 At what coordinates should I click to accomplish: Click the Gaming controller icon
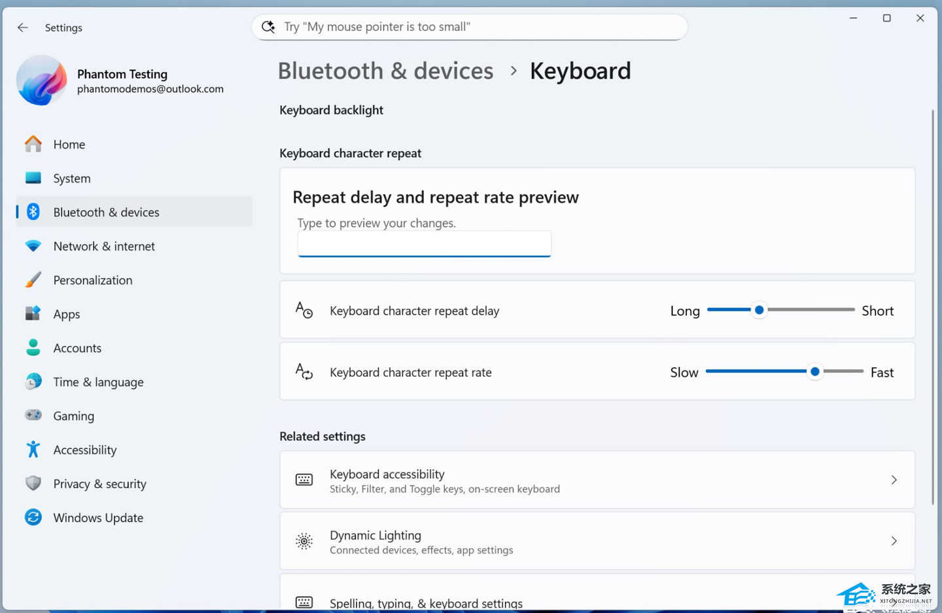click(33, 415)
